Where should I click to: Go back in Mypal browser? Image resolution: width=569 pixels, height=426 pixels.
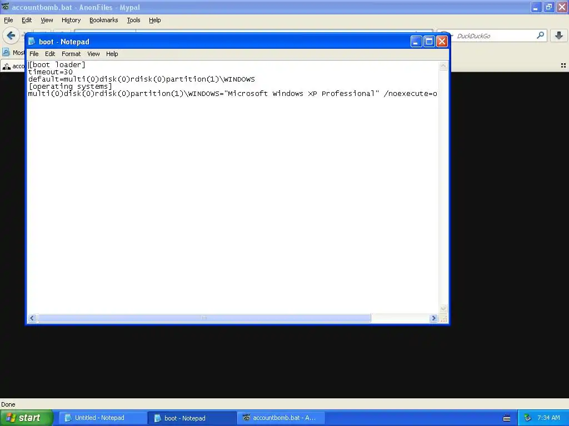11,35
